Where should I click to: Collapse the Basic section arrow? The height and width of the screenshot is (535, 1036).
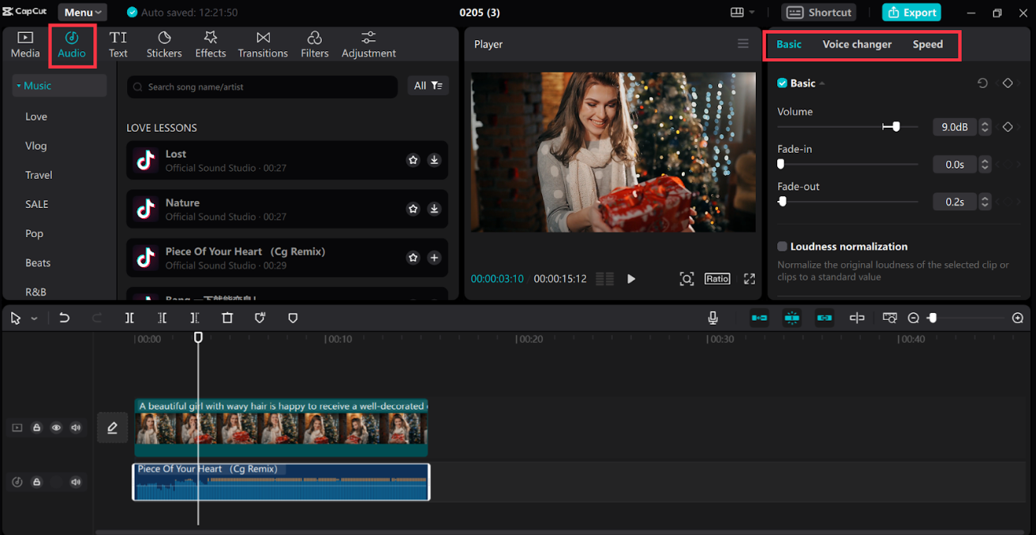[822, 84]
